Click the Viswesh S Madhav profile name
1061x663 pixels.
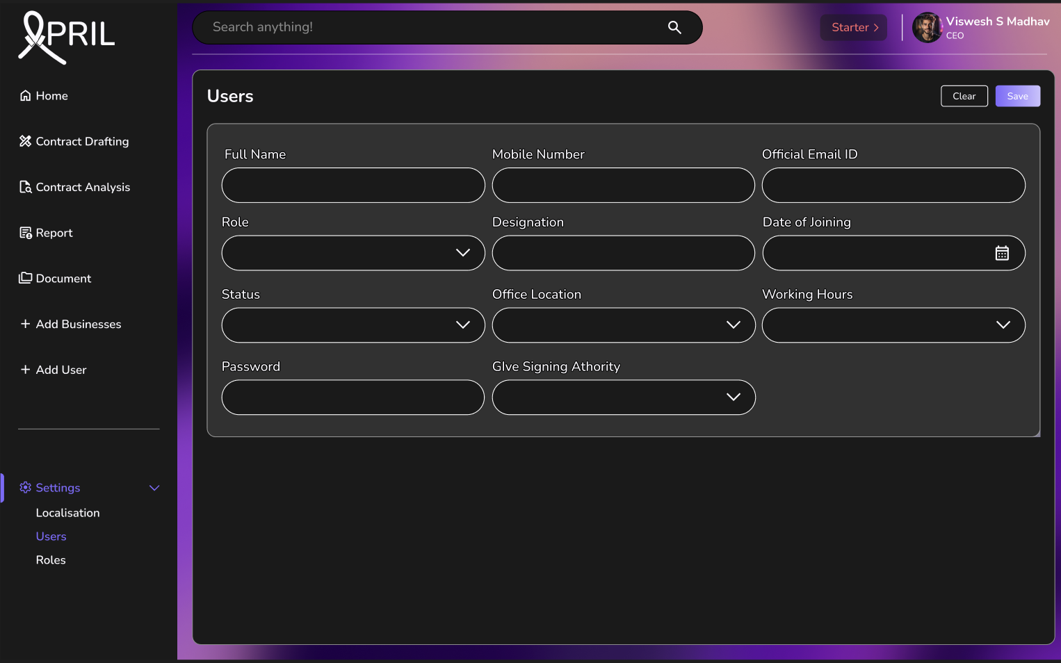998,22
